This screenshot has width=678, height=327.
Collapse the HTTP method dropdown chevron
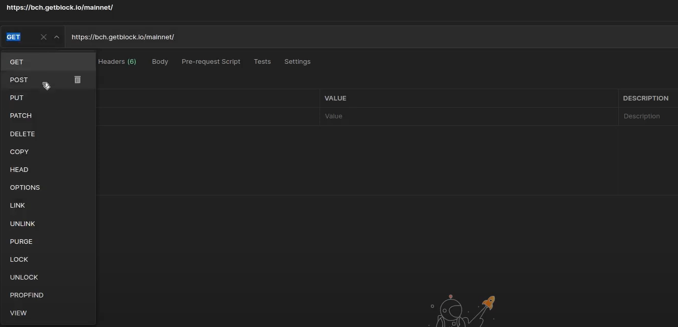coord(57,37)
